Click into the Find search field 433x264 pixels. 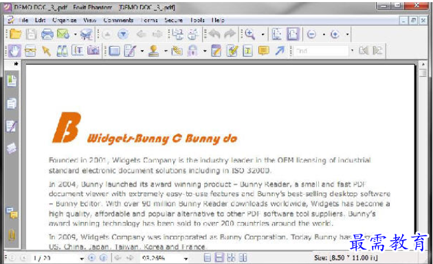point(321,51)
